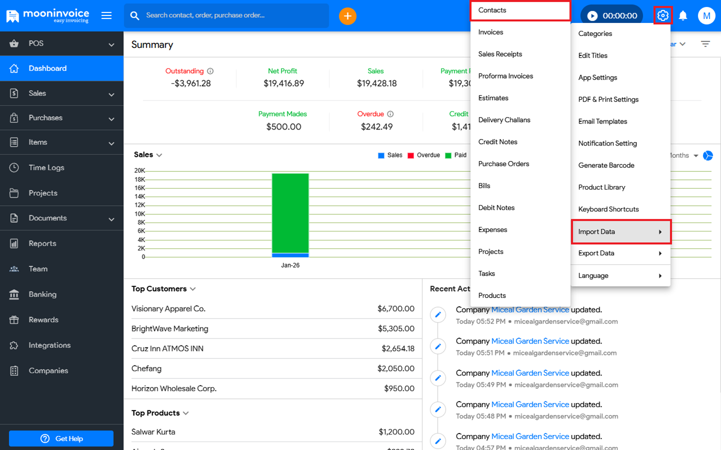Click the settings gear icon

point(662,15)
